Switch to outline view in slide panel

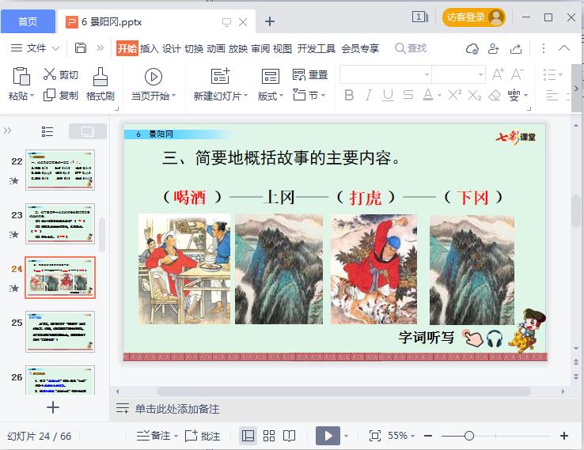click(x=47, y=131)
